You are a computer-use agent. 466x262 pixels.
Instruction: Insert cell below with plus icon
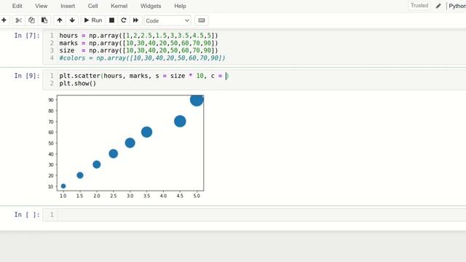coord(4,20)
